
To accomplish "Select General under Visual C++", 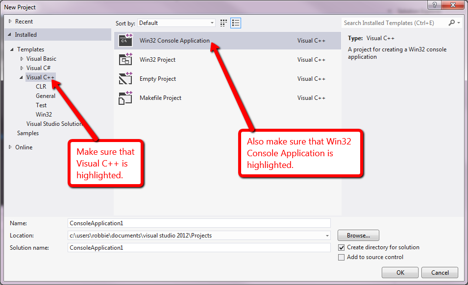I will 46,95.
